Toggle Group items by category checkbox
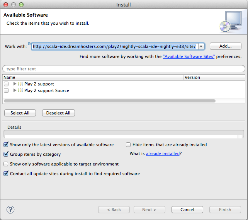The image size is (248, 220). [x=6, y=154]
